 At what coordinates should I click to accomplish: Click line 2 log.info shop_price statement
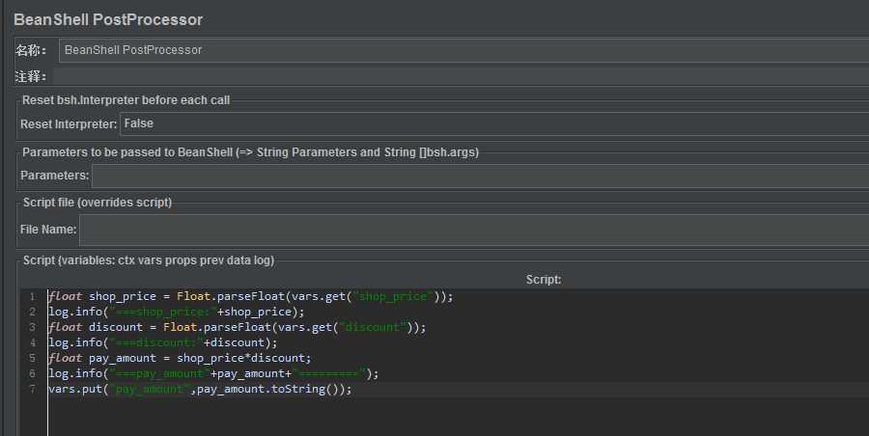pyautogui.click(x=177, y=312)
